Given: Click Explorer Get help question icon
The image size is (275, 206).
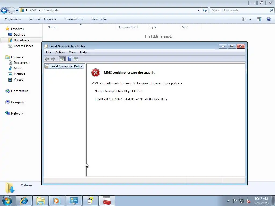Looking at the screenshot, I should pyautogui.click(x=269, y=19).
